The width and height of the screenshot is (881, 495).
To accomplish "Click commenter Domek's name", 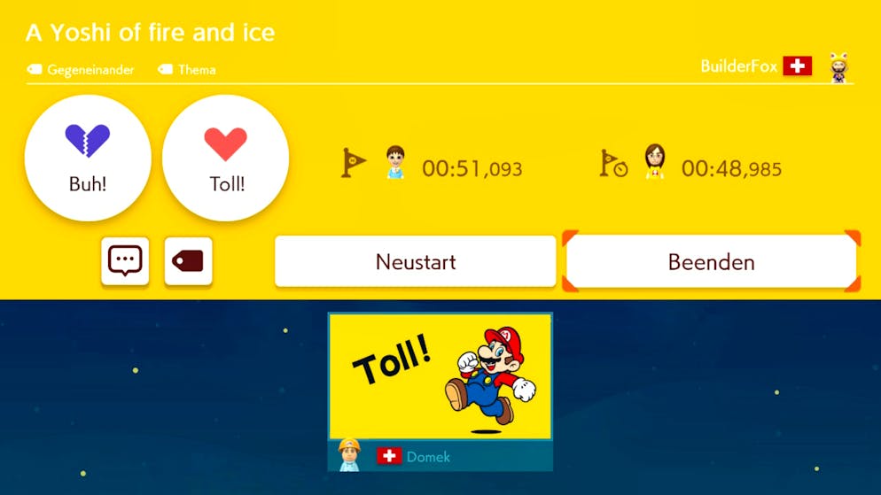I will click(x=428, y=457).
